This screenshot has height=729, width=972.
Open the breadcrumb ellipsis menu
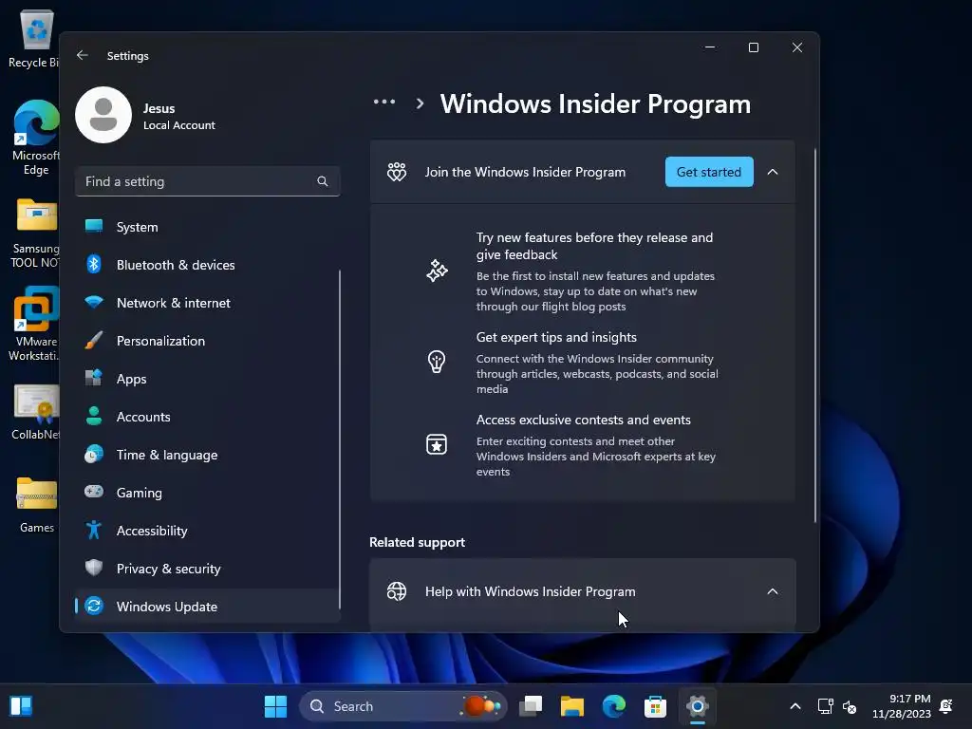click(x=384, y=103)
